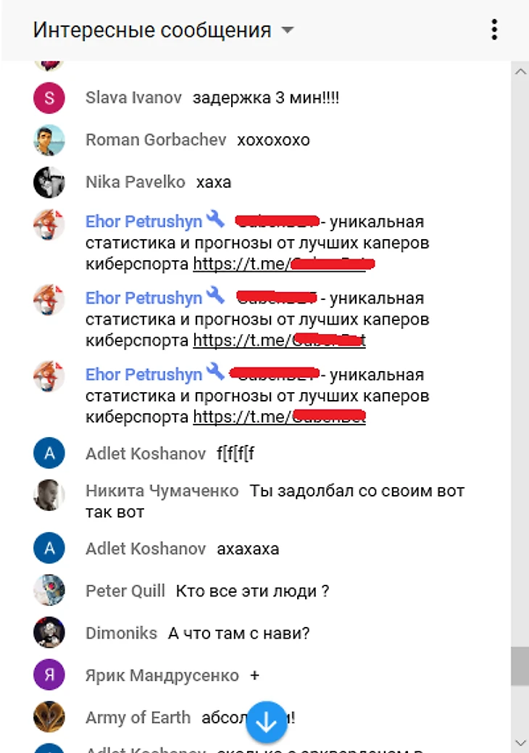Open the three-dot chat options menu
The image size is (529, 753).
point(494,30)
